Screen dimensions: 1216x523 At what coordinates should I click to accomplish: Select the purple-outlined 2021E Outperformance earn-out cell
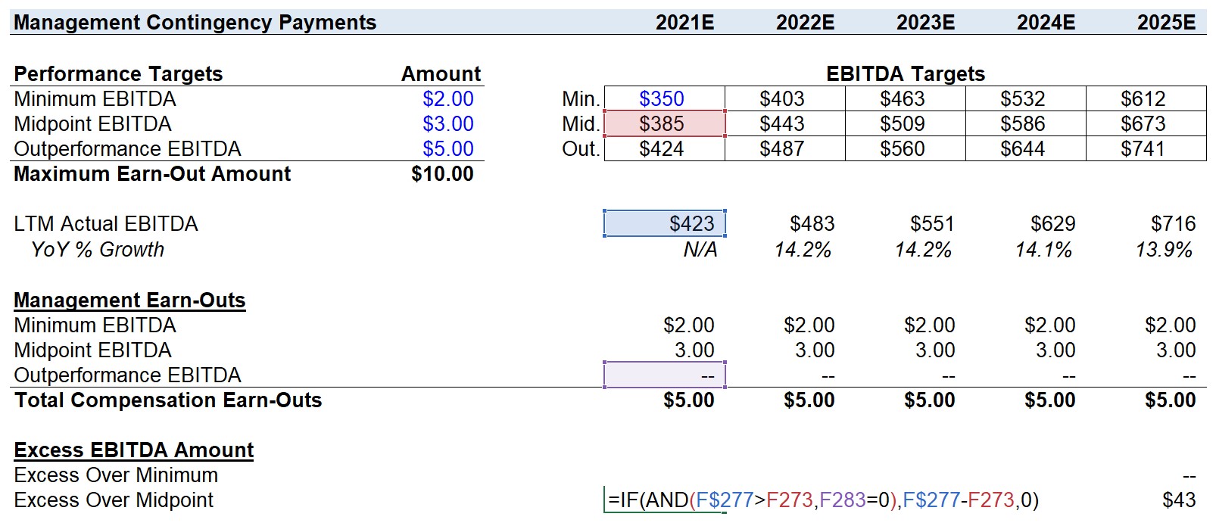665,375
